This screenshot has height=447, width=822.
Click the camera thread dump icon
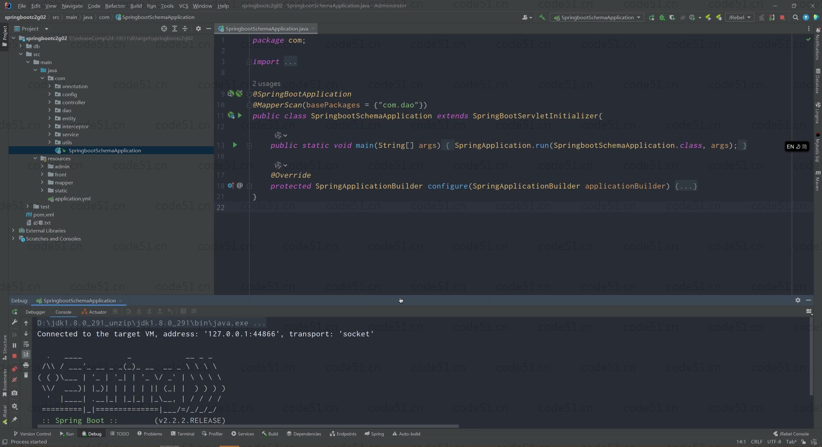(14, 393)
